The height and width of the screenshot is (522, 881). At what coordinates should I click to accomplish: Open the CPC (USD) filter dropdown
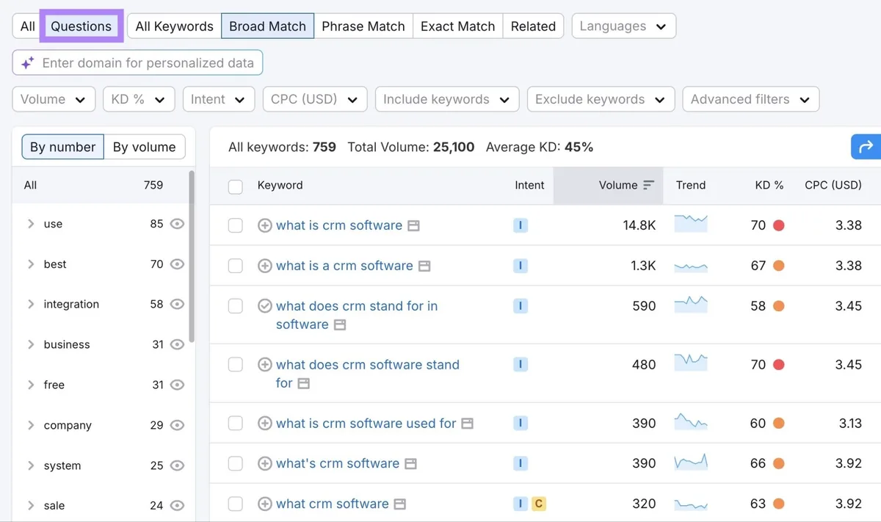coord(315,99)
